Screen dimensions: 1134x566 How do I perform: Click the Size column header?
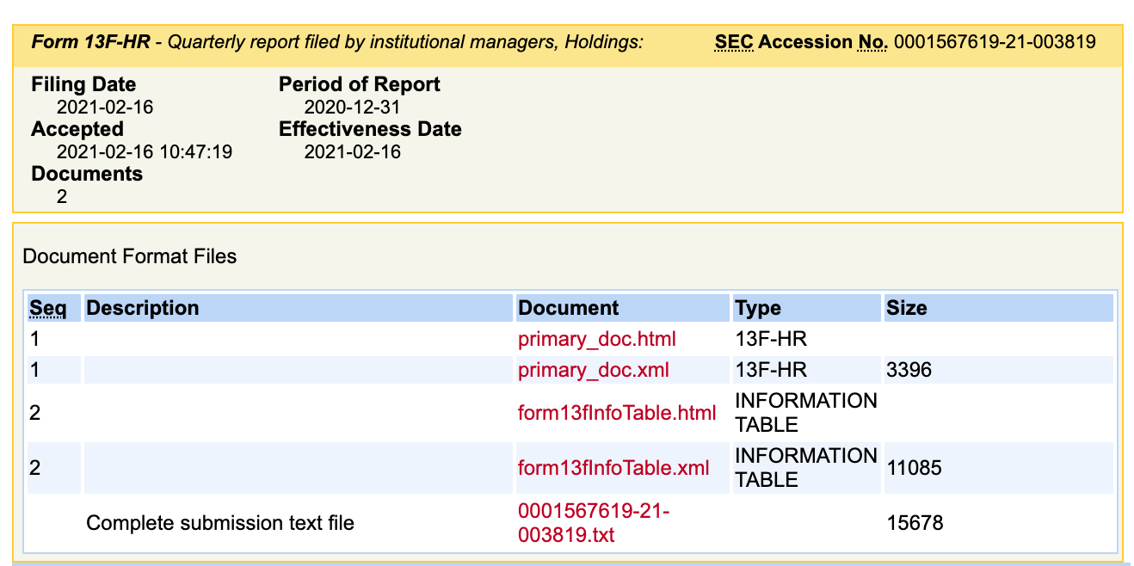(x=907, y=308)
